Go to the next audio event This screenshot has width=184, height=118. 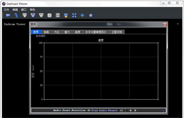point(135,110)
